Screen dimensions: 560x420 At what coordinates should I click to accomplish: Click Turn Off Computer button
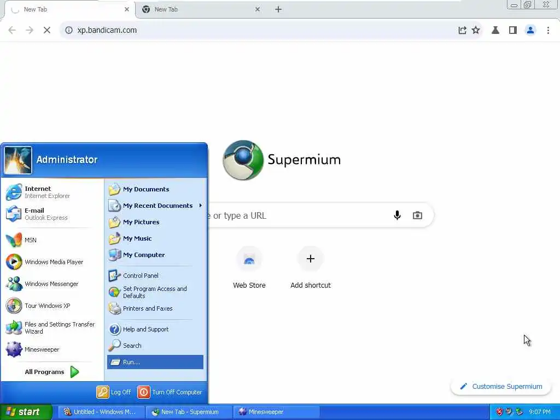(170, 392)
